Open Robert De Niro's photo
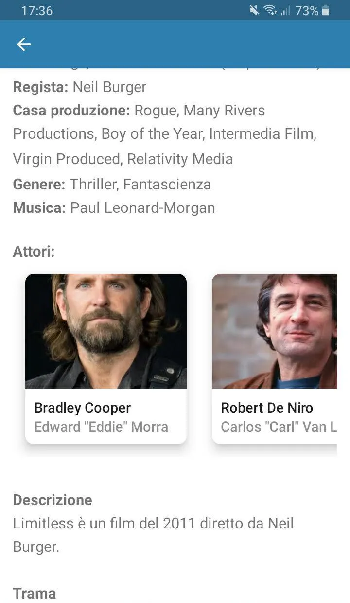The height and width of the screenshot is (603, 350). (x=275, y=331)
